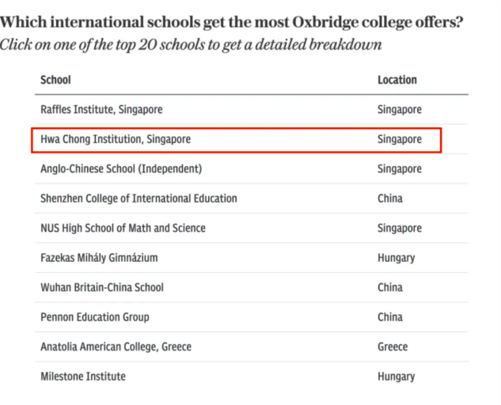Open Fazekas Mihály Gimnázium breakdown
Screen dimensions: 501x405
pyautogui.click(x=99, y=258)
